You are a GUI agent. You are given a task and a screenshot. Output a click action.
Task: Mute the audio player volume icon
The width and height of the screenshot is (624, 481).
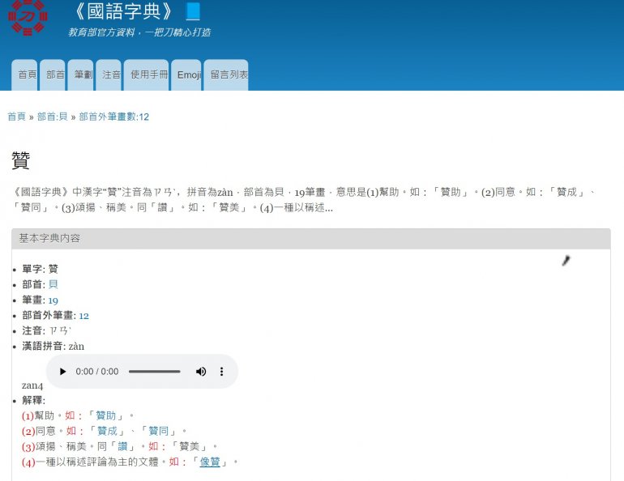pos(201,372)
